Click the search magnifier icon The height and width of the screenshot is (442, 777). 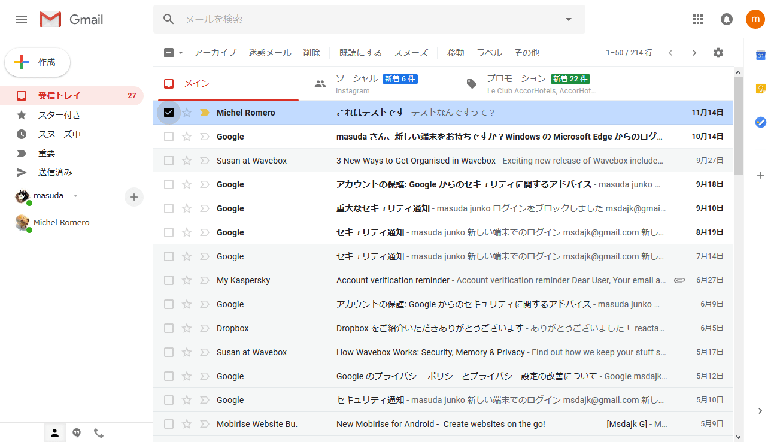tap(169, 19)
